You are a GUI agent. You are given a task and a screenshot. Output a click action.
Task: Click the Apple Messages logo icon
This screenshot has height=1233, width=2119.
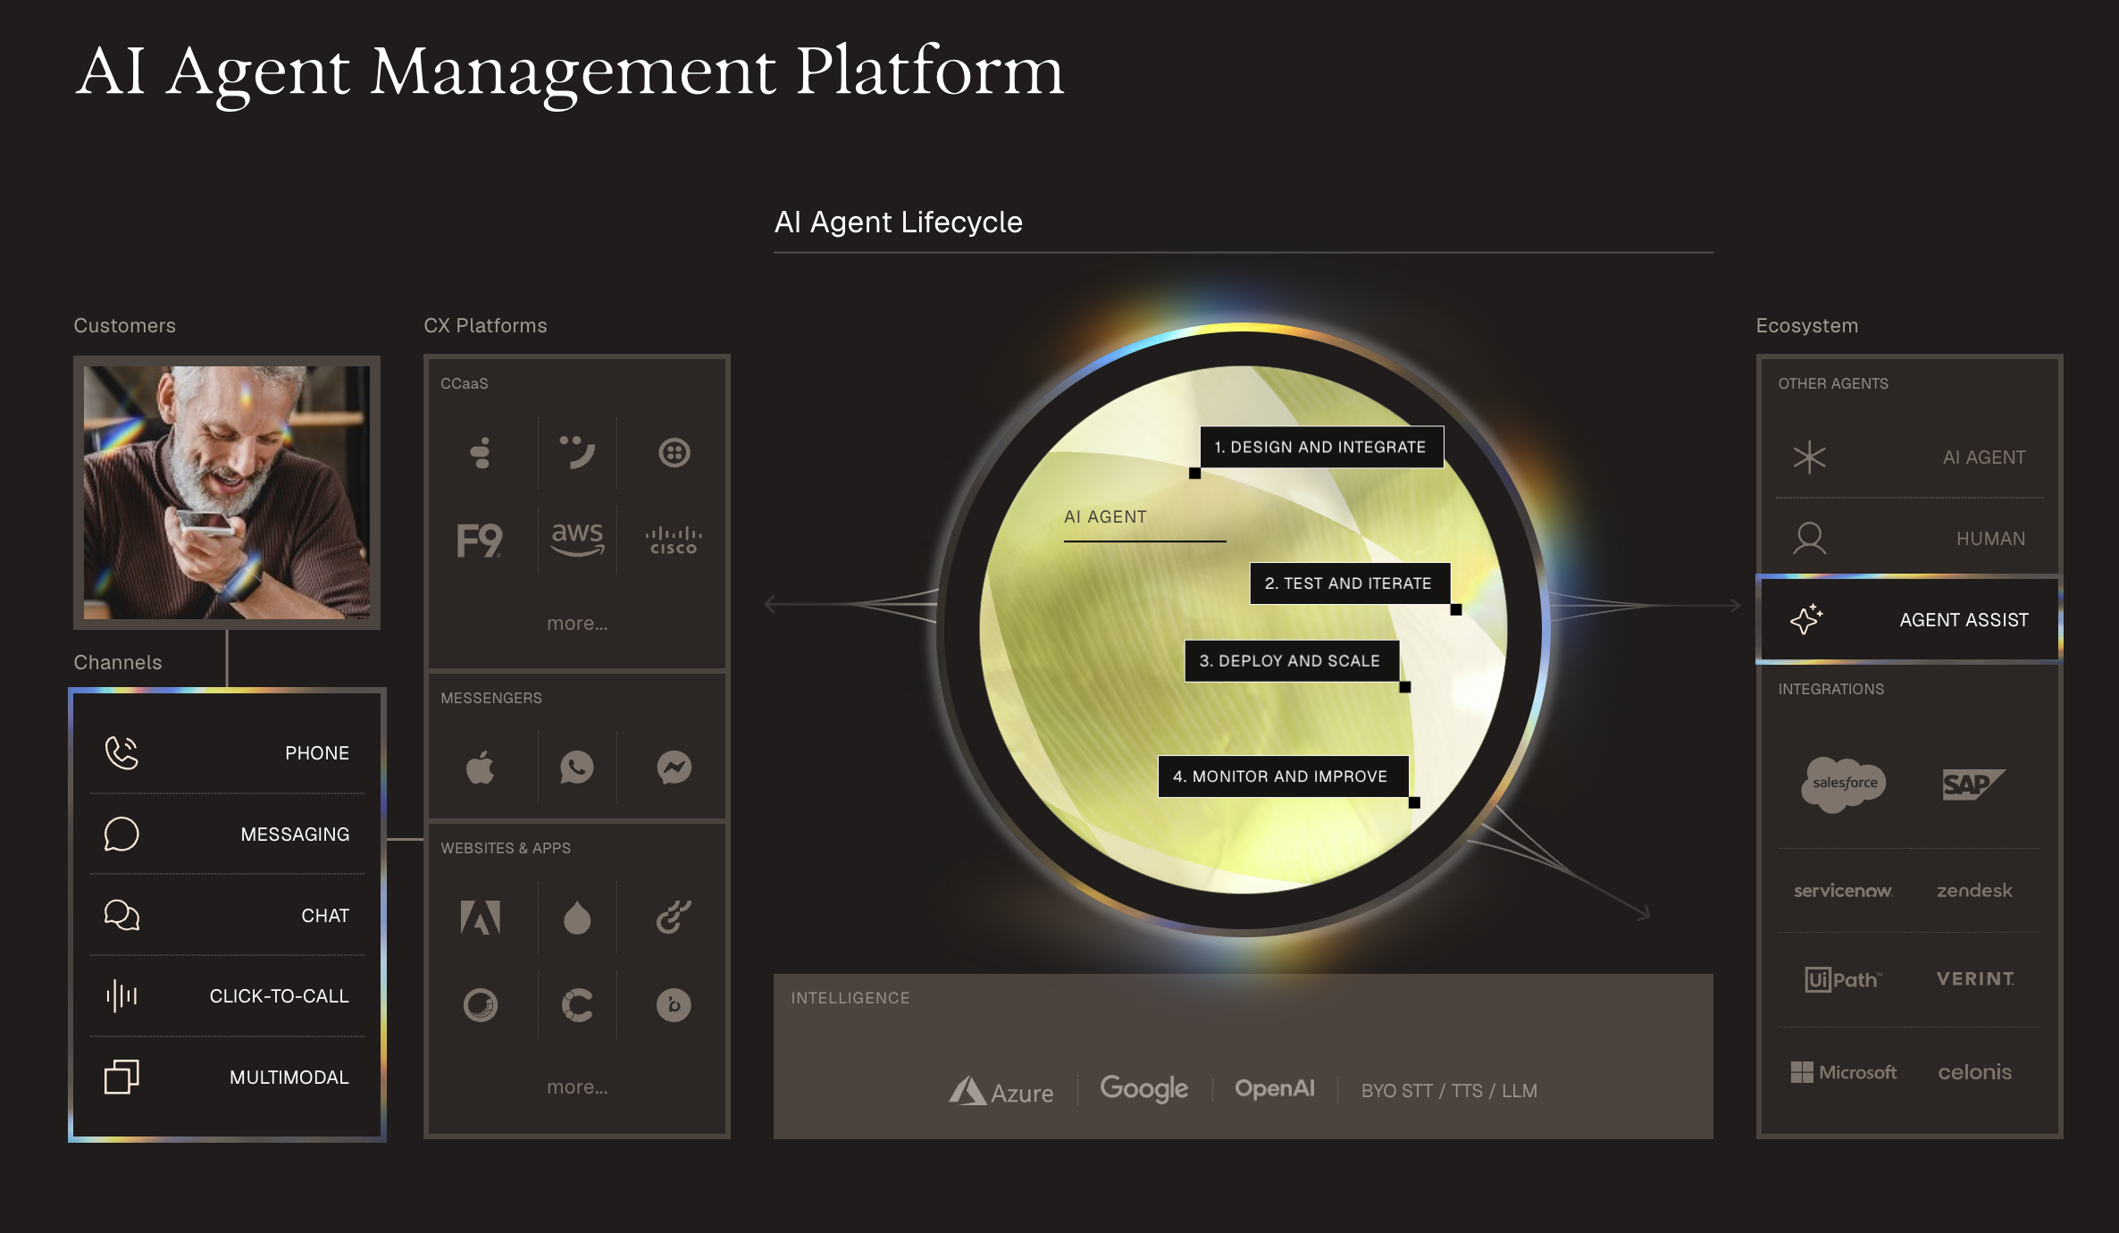click(x=481, y=767)
